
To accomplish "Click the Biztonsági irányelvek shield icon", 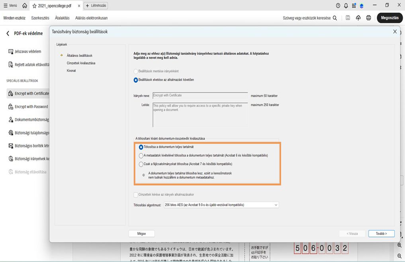I will point(11,159).
